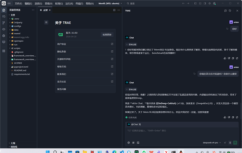Open settings gear in title bar
The height and width of the screenshot is (153, 242).
point(210,4)
